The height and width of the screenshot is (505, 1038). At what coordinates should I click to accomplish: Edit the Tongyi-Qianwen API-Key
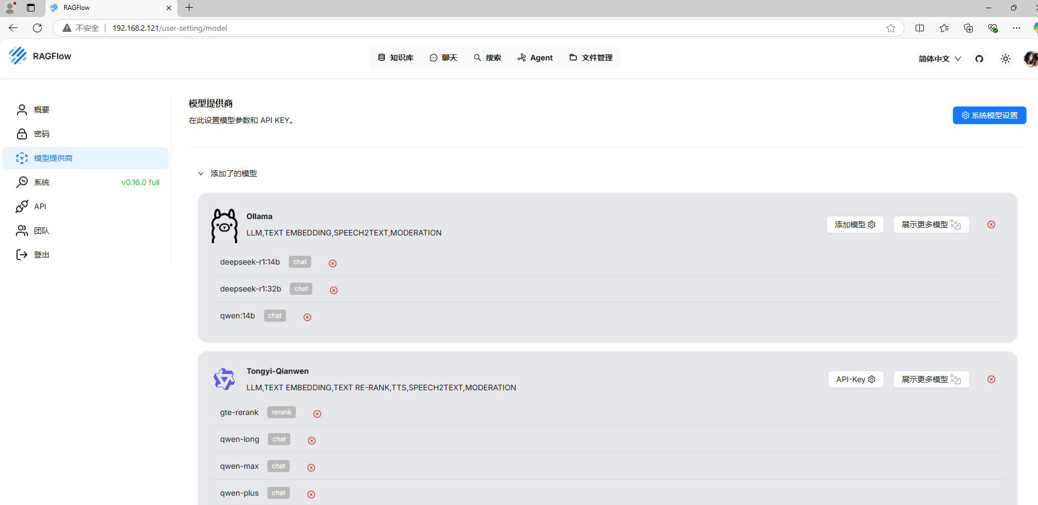pyautogui.click(x=855, y=379)
